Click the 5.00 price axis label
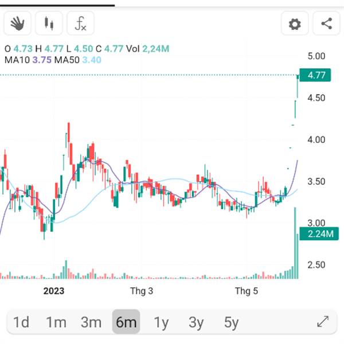 click(316, 56)
